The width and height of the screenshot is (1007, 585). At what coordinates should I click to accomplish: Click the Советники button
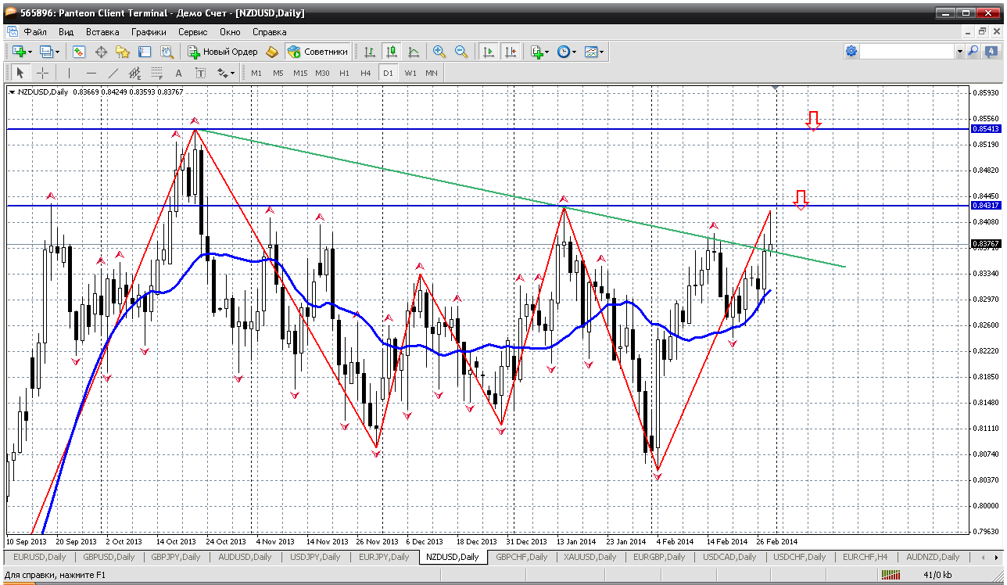[x=318, y=52]
